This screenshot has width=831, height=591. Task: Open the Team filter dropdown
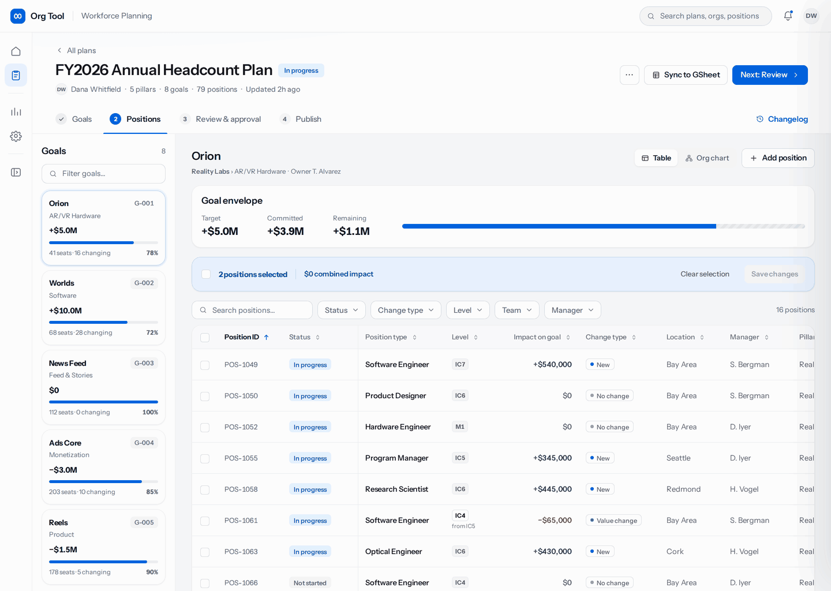point(517,310)
